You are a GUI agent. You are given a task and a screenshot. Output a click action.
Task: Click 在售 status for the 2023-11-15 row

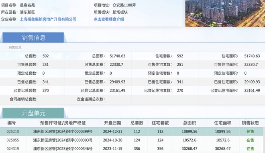tap(250, 149)
